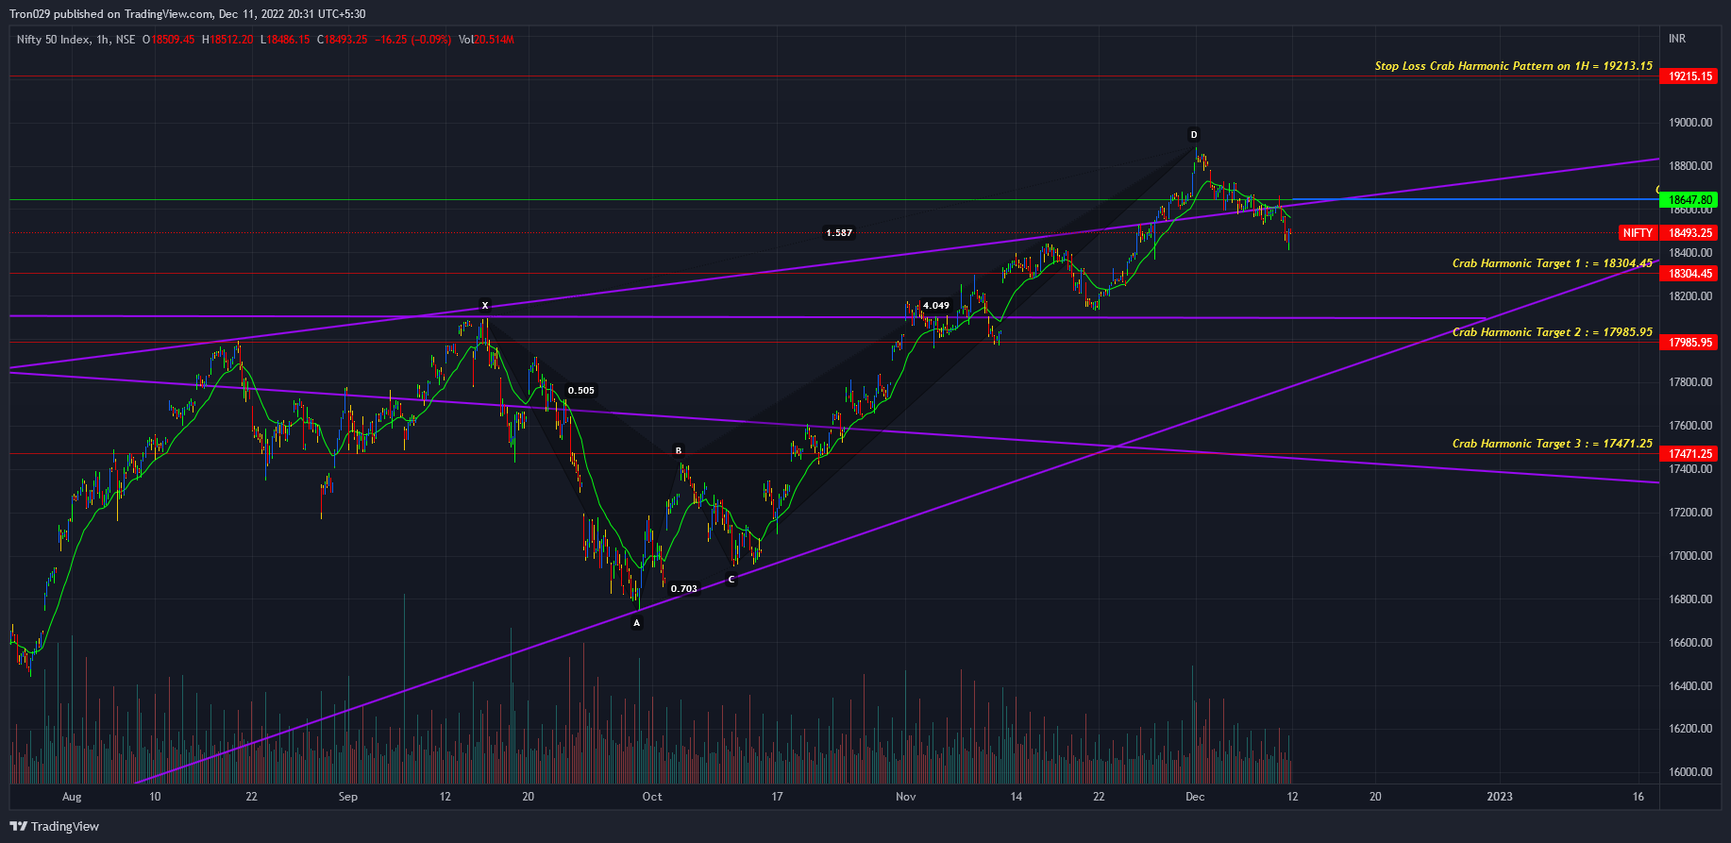Click the O18509.45 open value in header
Screen dimensions: 1731x843
click(168, 40)
